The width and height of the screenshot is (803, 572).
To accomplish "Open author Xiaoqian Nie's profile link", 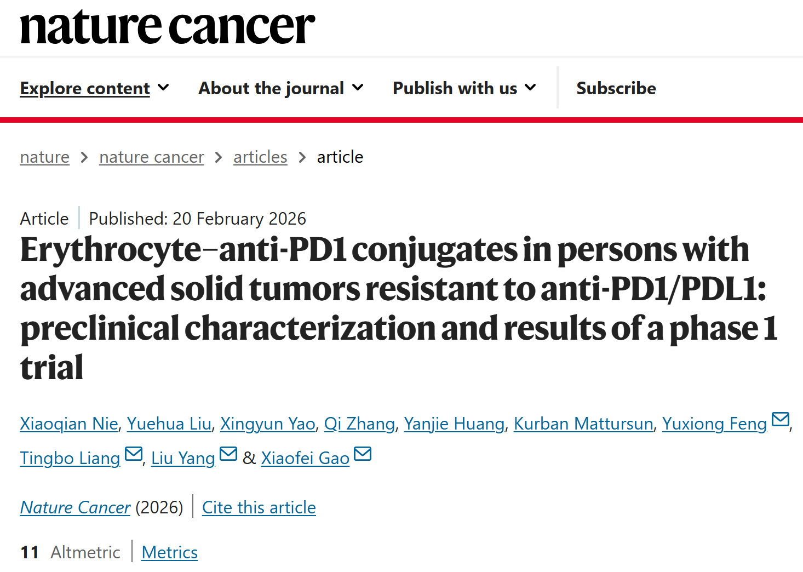I will pos(69,424).
